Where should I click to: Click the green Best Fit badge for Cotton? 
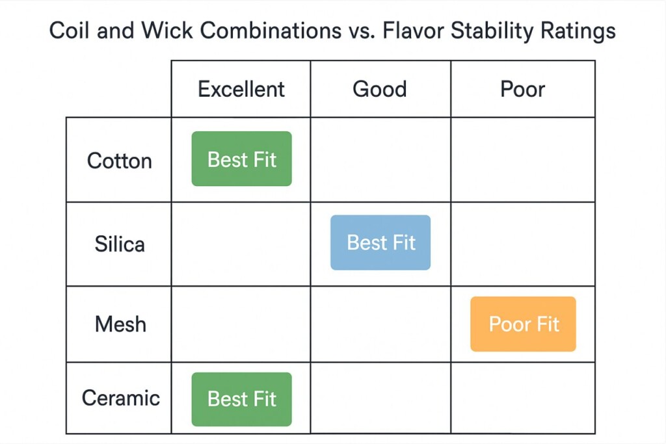242,159
